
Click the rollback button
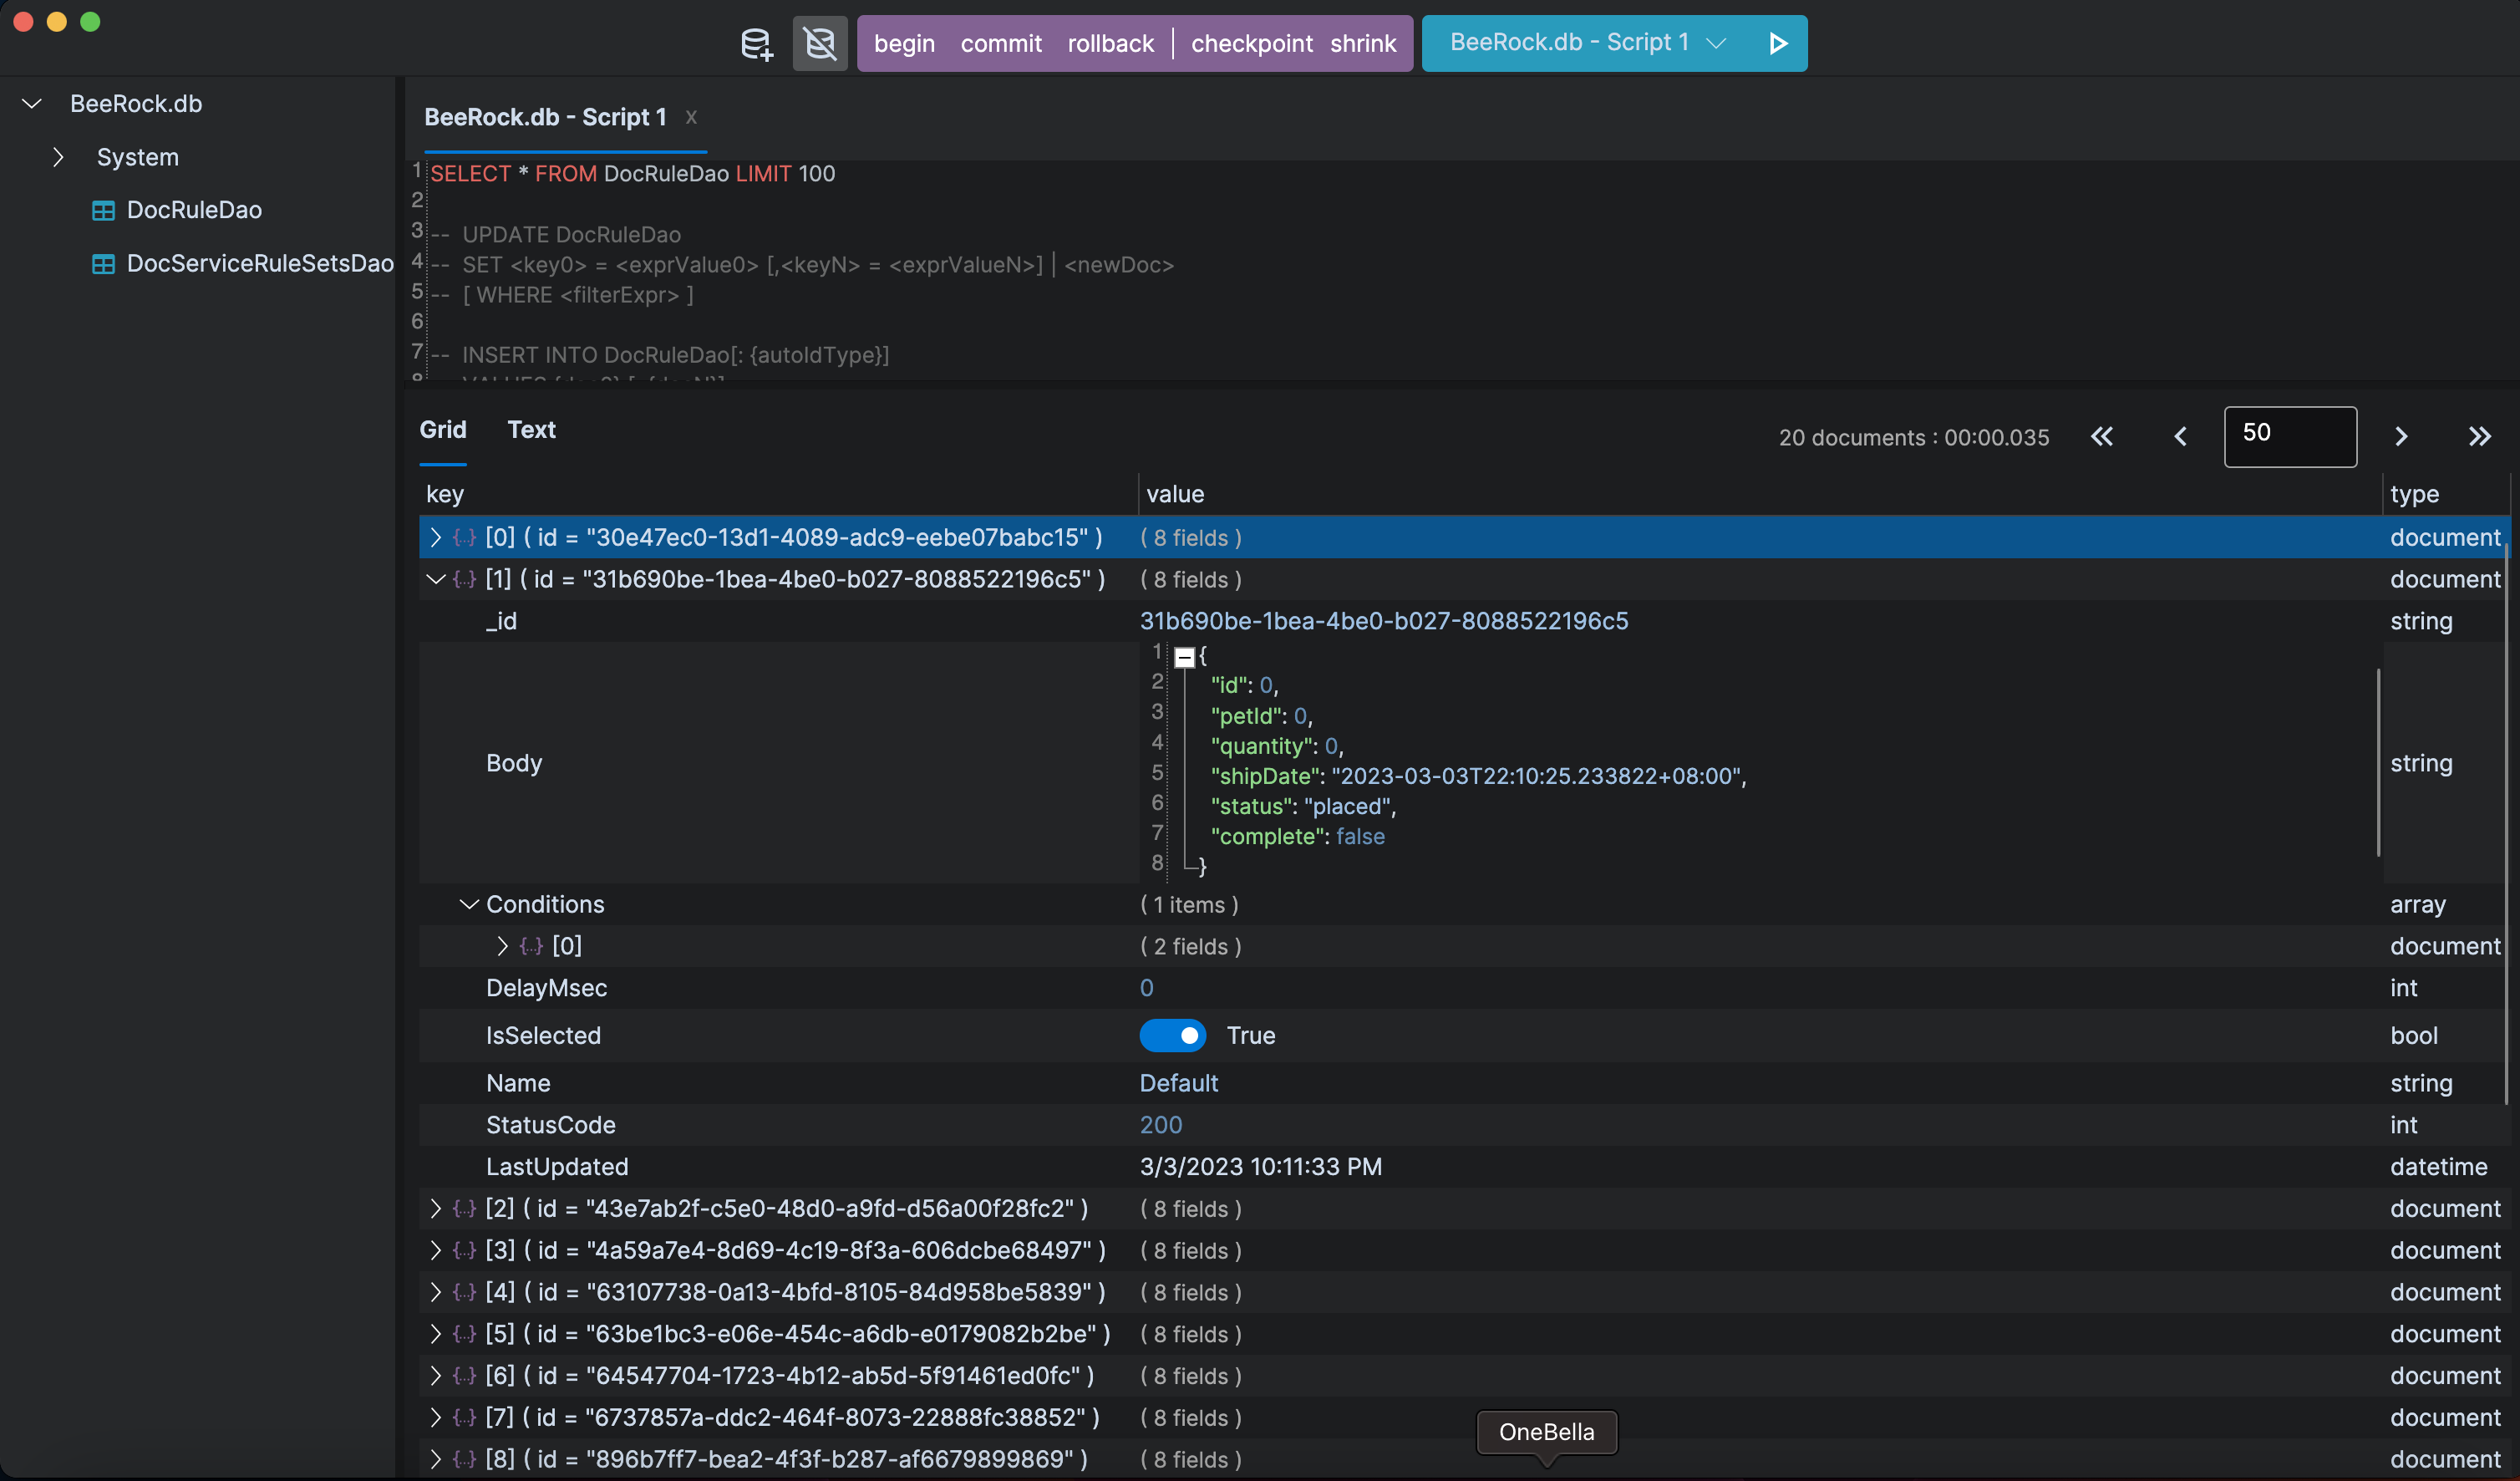(x=1110, y=44)
